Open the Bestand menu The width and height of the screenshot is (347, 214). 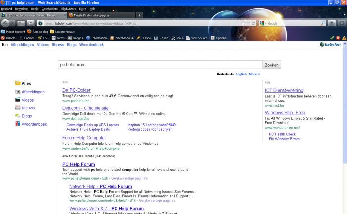[6, 9]
